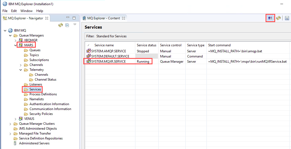Click the SYSTEM.AMQP.SERVICE row icon
Screen dimensions: 291x149
coord(89,51)
